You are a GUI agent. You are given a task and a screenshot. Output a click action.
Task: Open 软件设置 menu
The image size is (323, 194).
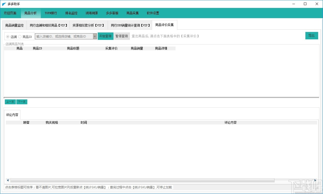tap(153, 13)
